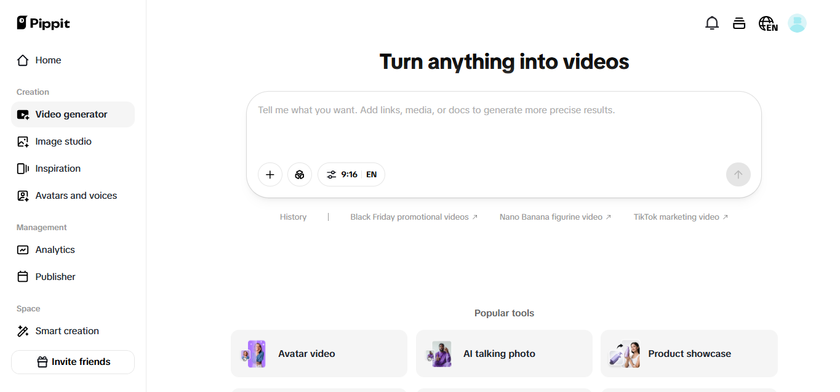The height and width of the screenshot is (392, 840).
Task: Click the plus icon to add media
Action: (x=270, y=174)
